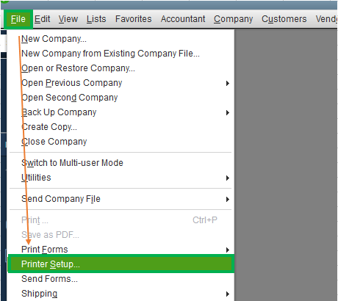Open the Edit menu
This screenshot has height=301, width=338.
pyautogui.click(x=42, y=19)
